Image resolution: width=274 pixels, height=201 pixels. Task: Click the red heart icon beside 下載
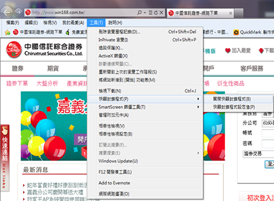(261, 51)
